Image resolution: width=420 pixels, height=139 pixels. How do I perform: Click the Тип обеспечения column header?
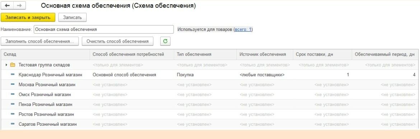coord(205,54)
